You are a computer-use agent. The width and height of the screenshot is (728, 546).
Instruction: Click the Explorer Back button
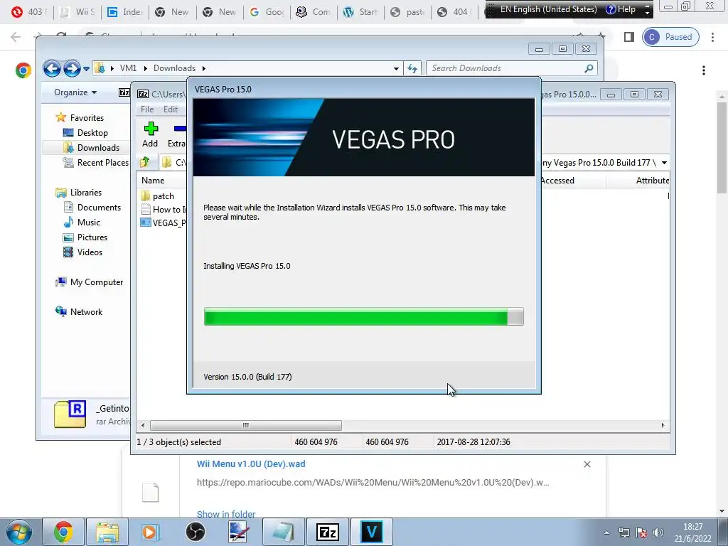52,69
